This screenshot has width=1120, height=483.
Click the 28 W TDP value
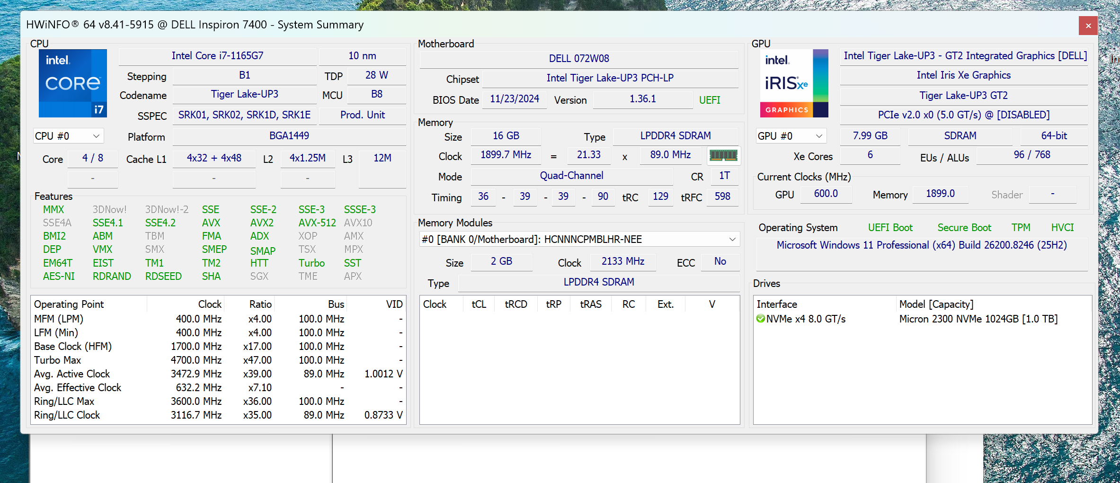(376, 75)
